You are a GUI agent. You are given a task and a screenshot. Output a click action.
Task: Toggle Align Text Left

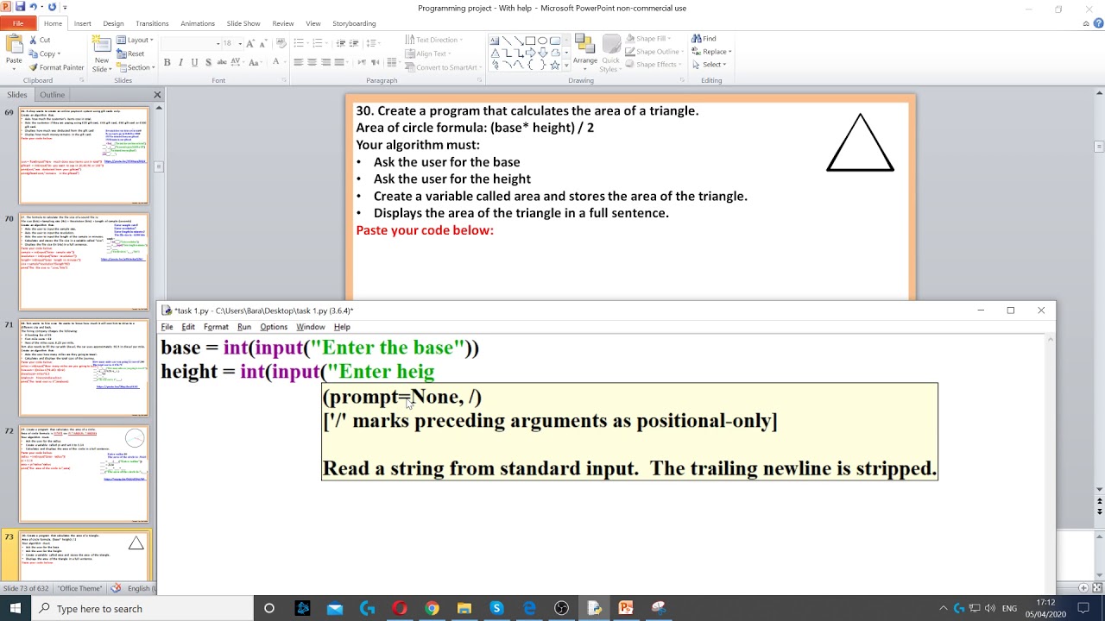[x=299, y=62]
